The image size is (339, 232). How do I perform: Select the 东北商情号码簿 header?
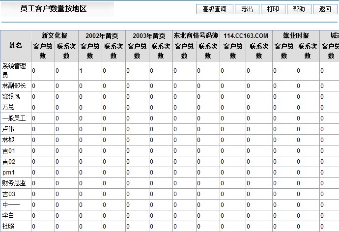pos(196,36)
